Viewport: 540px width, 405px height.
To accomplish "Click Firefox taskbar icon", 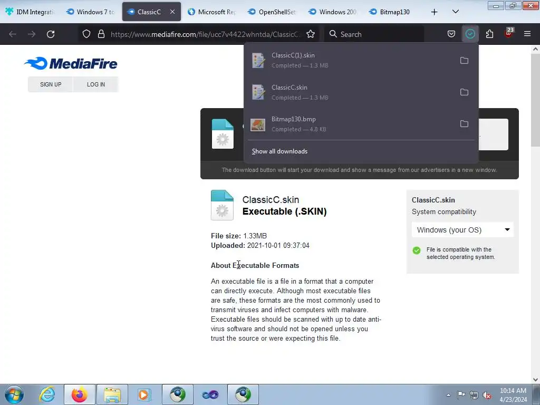I will [x=80, y=394].
